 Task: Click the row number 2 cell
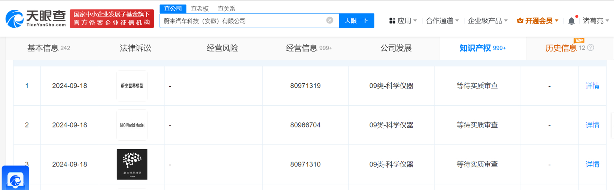pyautogui.click(x=27, y=125)
